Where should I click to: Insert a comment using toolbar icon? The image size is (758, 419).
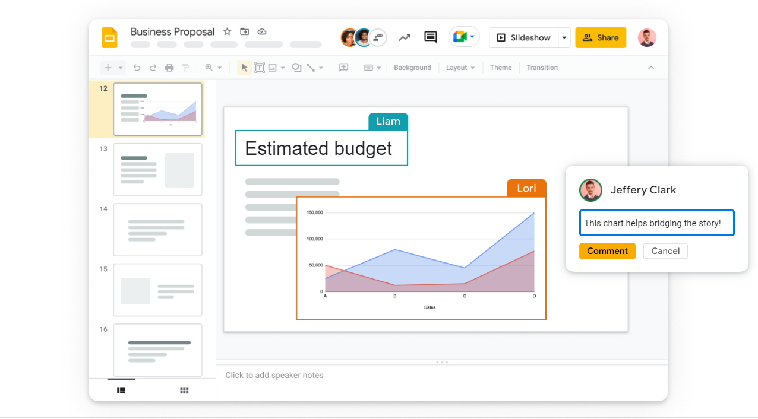(343, 67)
